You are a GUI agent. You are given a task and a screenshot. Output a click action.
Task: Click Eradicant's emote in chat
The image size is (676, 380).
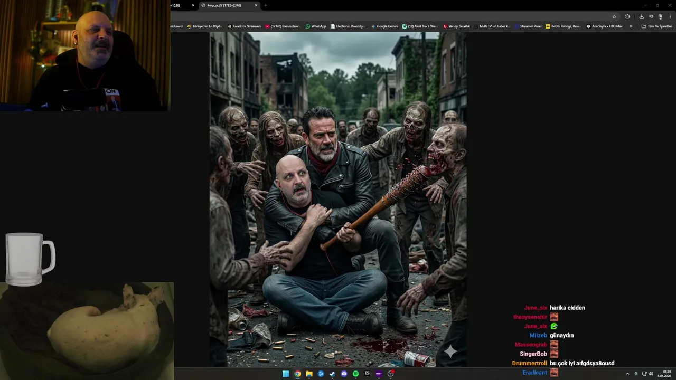tap(554, 373)
